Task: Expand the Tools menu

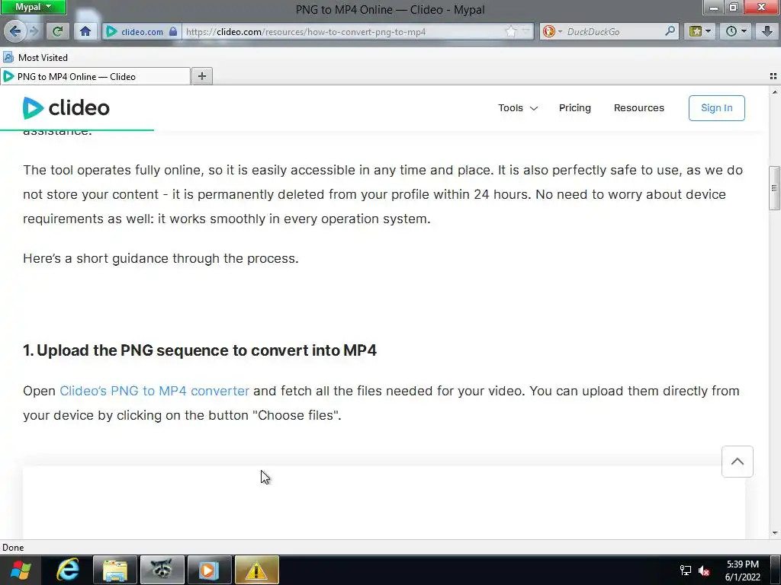Action: pos(518,108)
